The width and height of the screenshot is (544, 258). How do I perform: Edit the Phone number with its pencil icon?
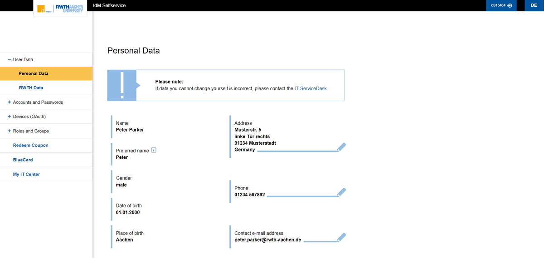[x=341, y=192]
